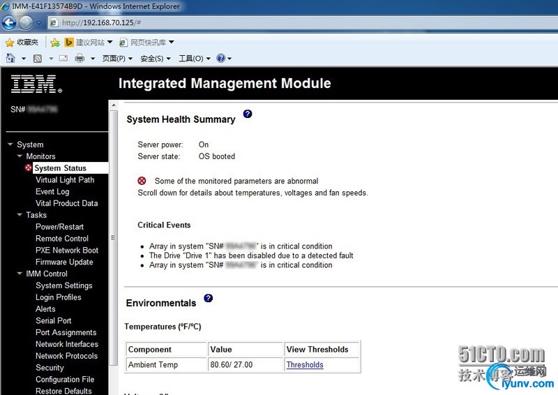The image size is (558, 395).
Task: Open the dropdown arrow beside Print
Action: [93, 59]
